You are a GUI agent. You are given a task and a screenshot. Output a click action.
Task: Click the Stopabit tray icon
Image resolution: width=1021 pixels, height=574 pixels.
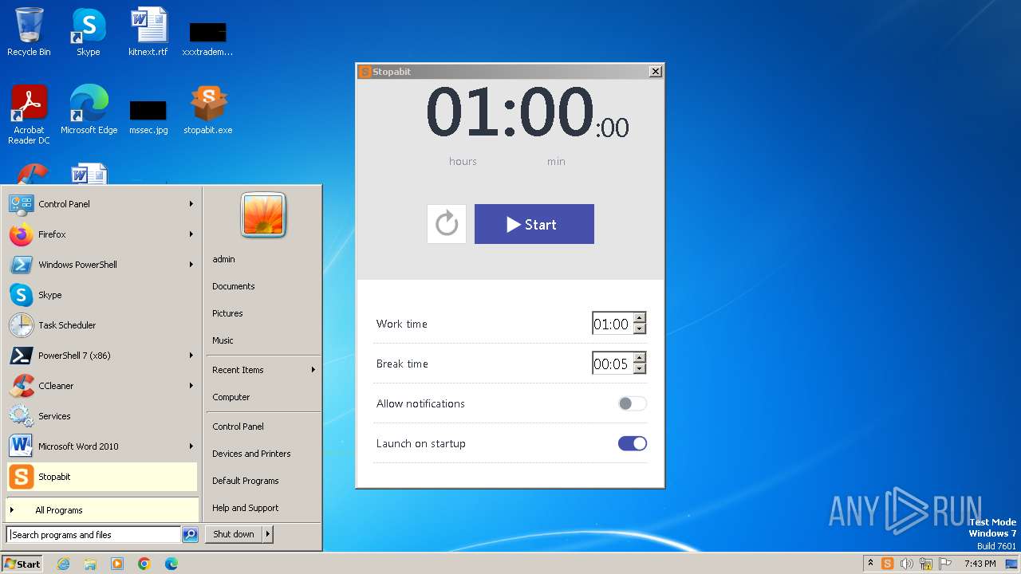tap(887, 564)
